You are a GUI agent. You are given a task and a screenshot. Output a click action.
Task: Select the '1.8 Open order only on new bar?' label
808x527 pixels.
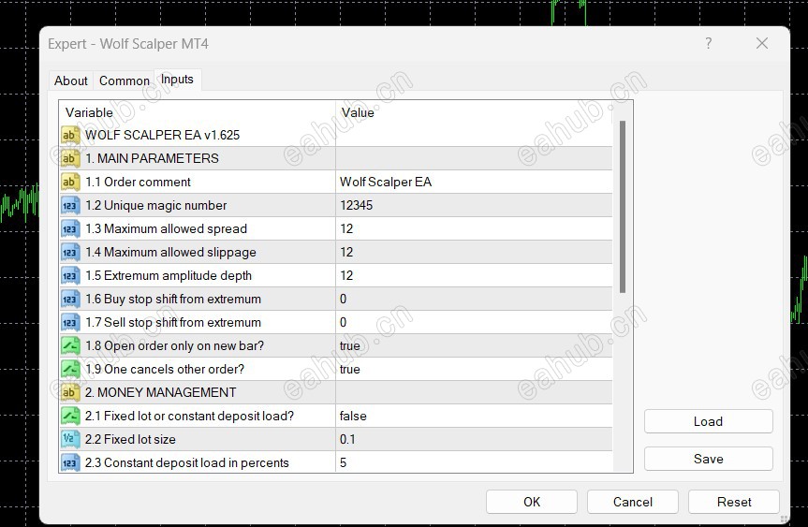coord(175,345)
